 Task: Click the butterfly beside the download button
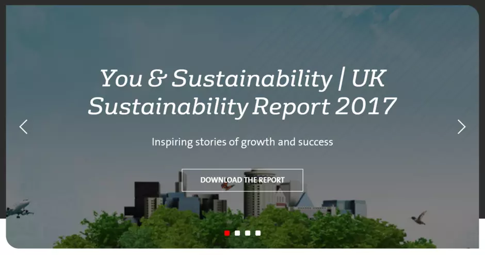pyautogui.click(x=227, y=185)
